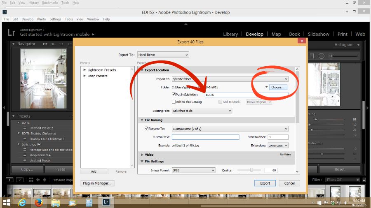Click Choose... to pick a folder

[x=278, y=87]
